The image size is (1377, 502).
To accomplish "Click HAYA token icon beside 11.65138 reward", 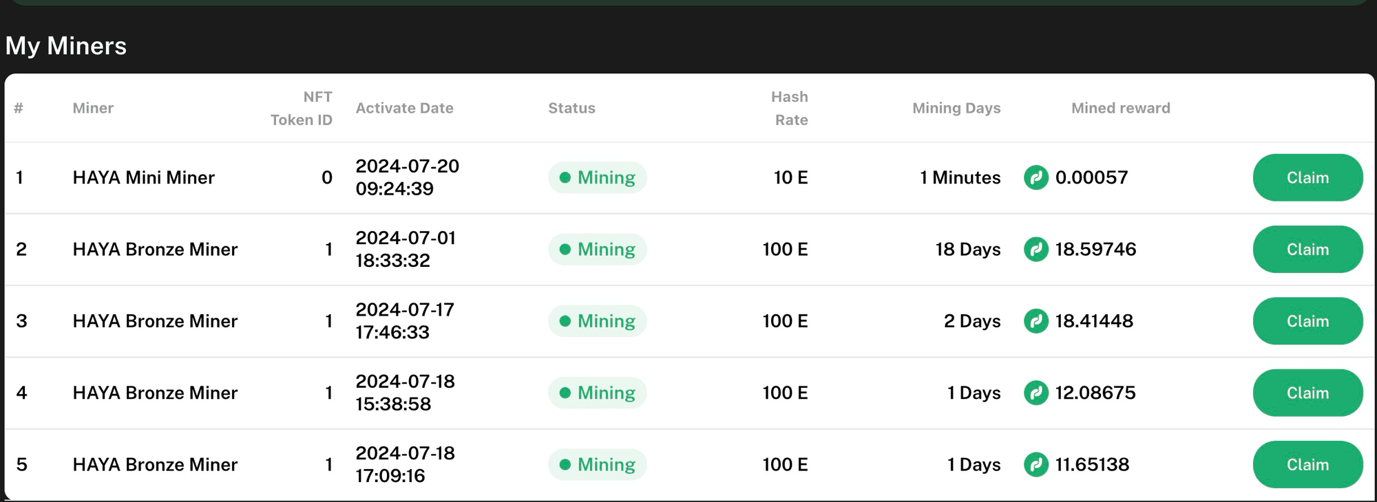I will (x=1036, y=464).
